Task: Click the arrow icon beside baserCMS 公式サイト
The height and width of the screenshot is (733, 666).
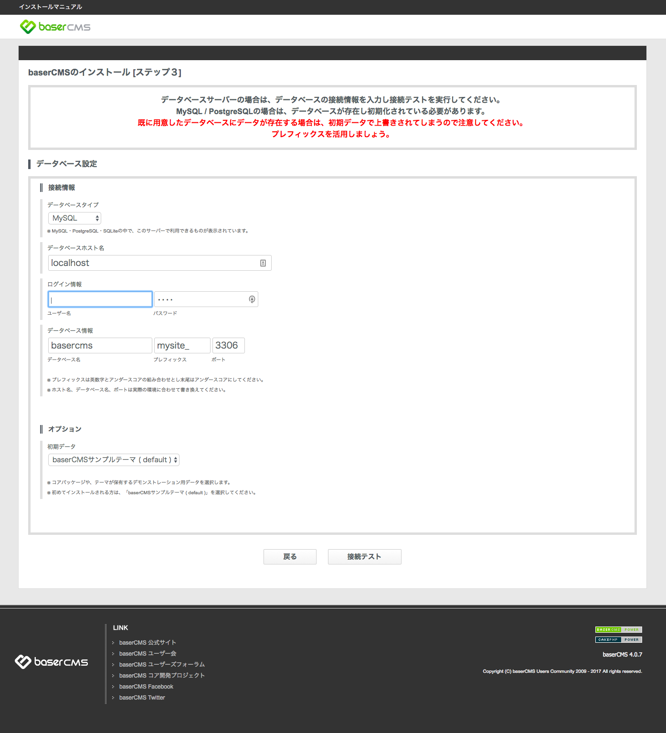Action: tap(114, 642)
